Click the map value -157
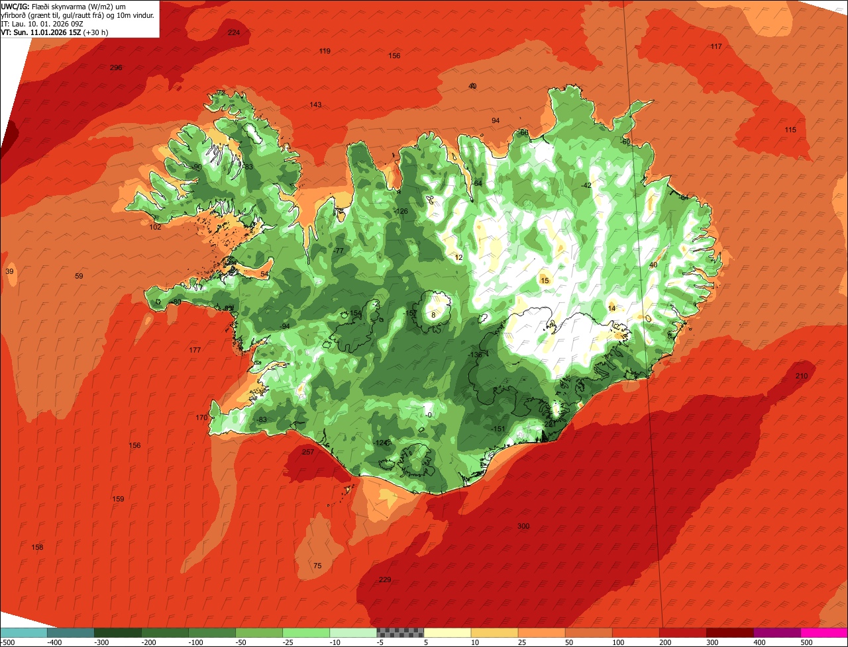This screenshot has height=647, width=848. (410, 313)
